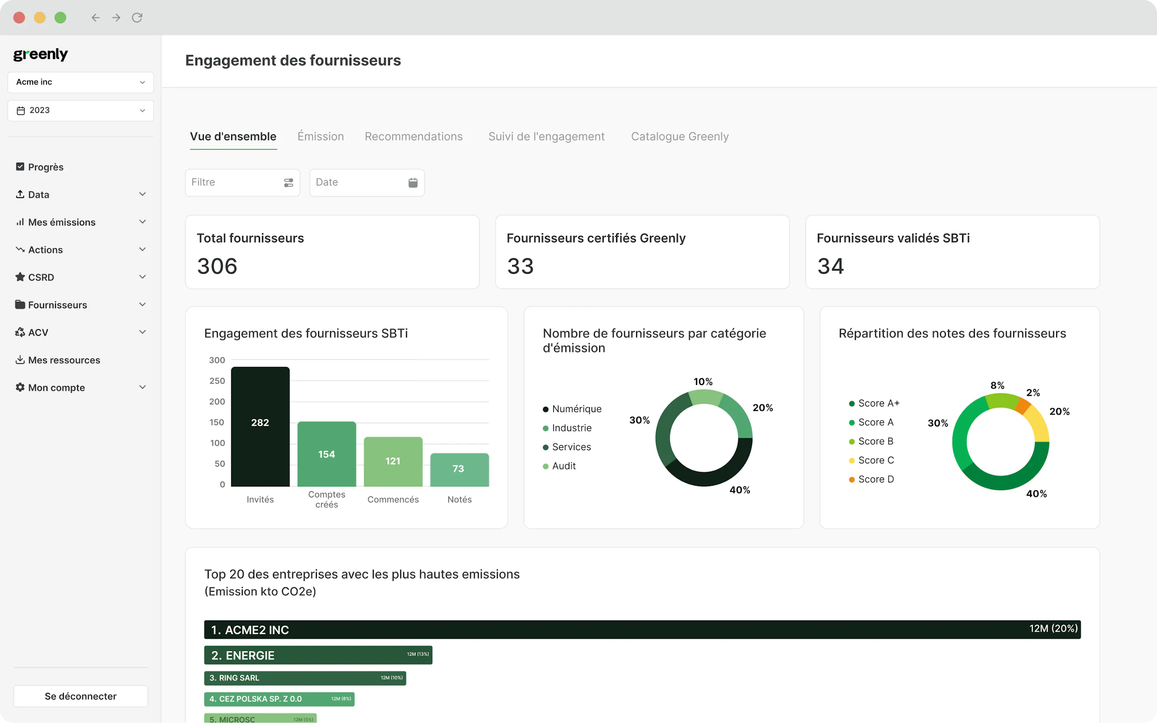This screenshot has height=723, width=1157.
Task: Open the Acme inc company dropdown
Action: [81, 82]
